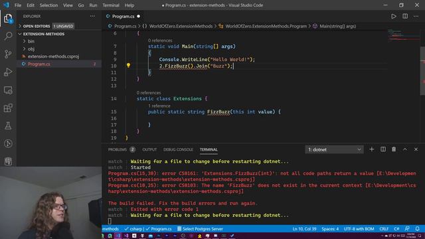Open the Selection menu
425x239 pixels.
48,5
